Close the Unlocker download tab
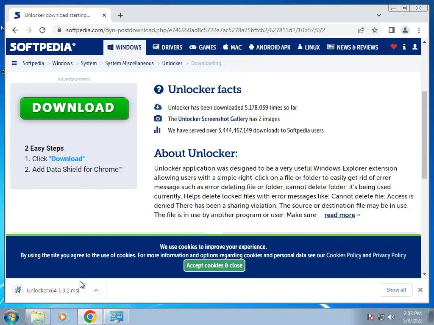Screen dimensions: 434x325 pyautogui.click(x=104, y=15)
